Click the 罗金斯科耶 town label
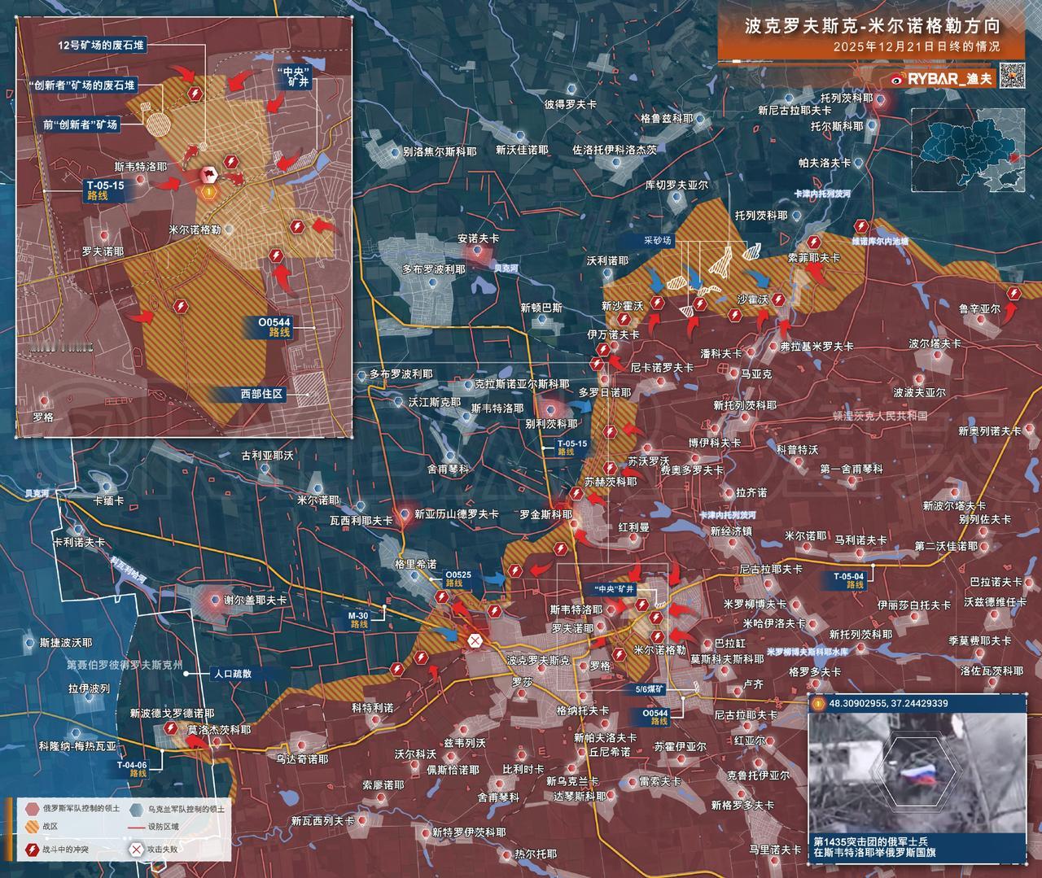The width and height of the screenshot is (1042, 878). (546, 514)
